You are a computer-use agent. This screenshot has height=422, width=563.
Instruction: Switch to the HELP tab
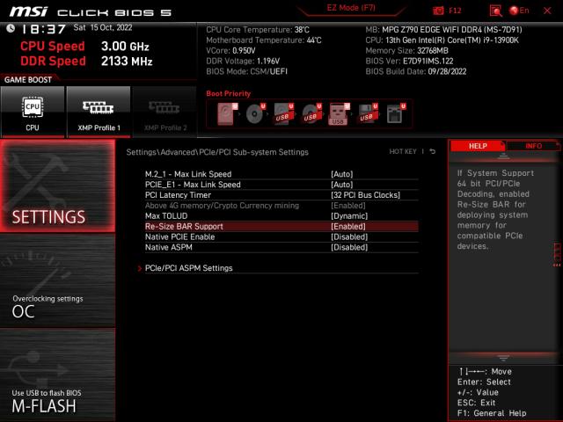[x=478, y=146]
